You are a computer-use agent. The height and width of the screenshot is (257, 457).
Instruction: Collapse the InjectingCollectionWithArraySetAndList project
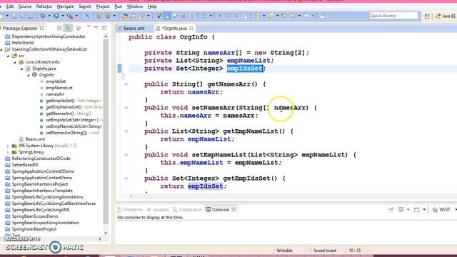(x=1, y=49)
